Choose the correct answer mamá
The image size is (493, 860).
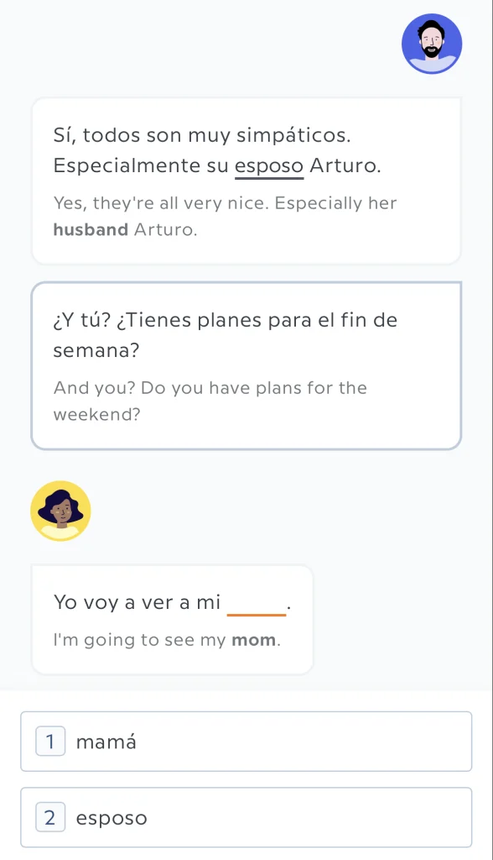[246, 742]
